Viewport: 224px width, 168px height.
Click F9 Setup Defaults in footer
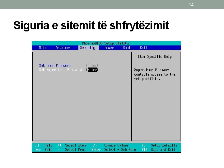click(159, 145)
